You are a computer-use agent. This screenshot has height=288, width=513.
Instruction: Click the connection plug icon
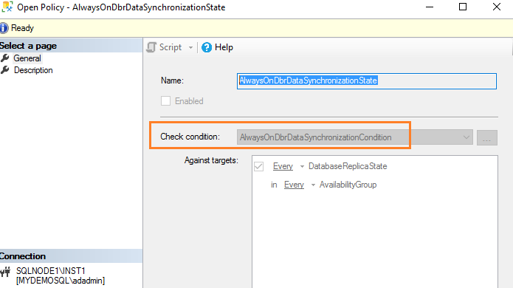click(x=5, y=272)
